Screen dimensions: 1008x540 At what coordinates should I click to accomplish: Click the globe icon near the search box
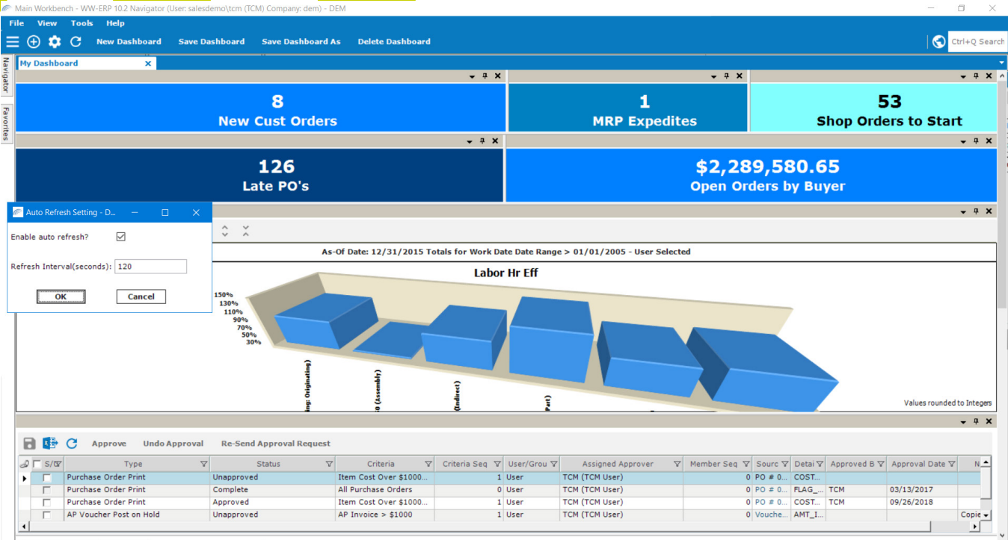938,41
